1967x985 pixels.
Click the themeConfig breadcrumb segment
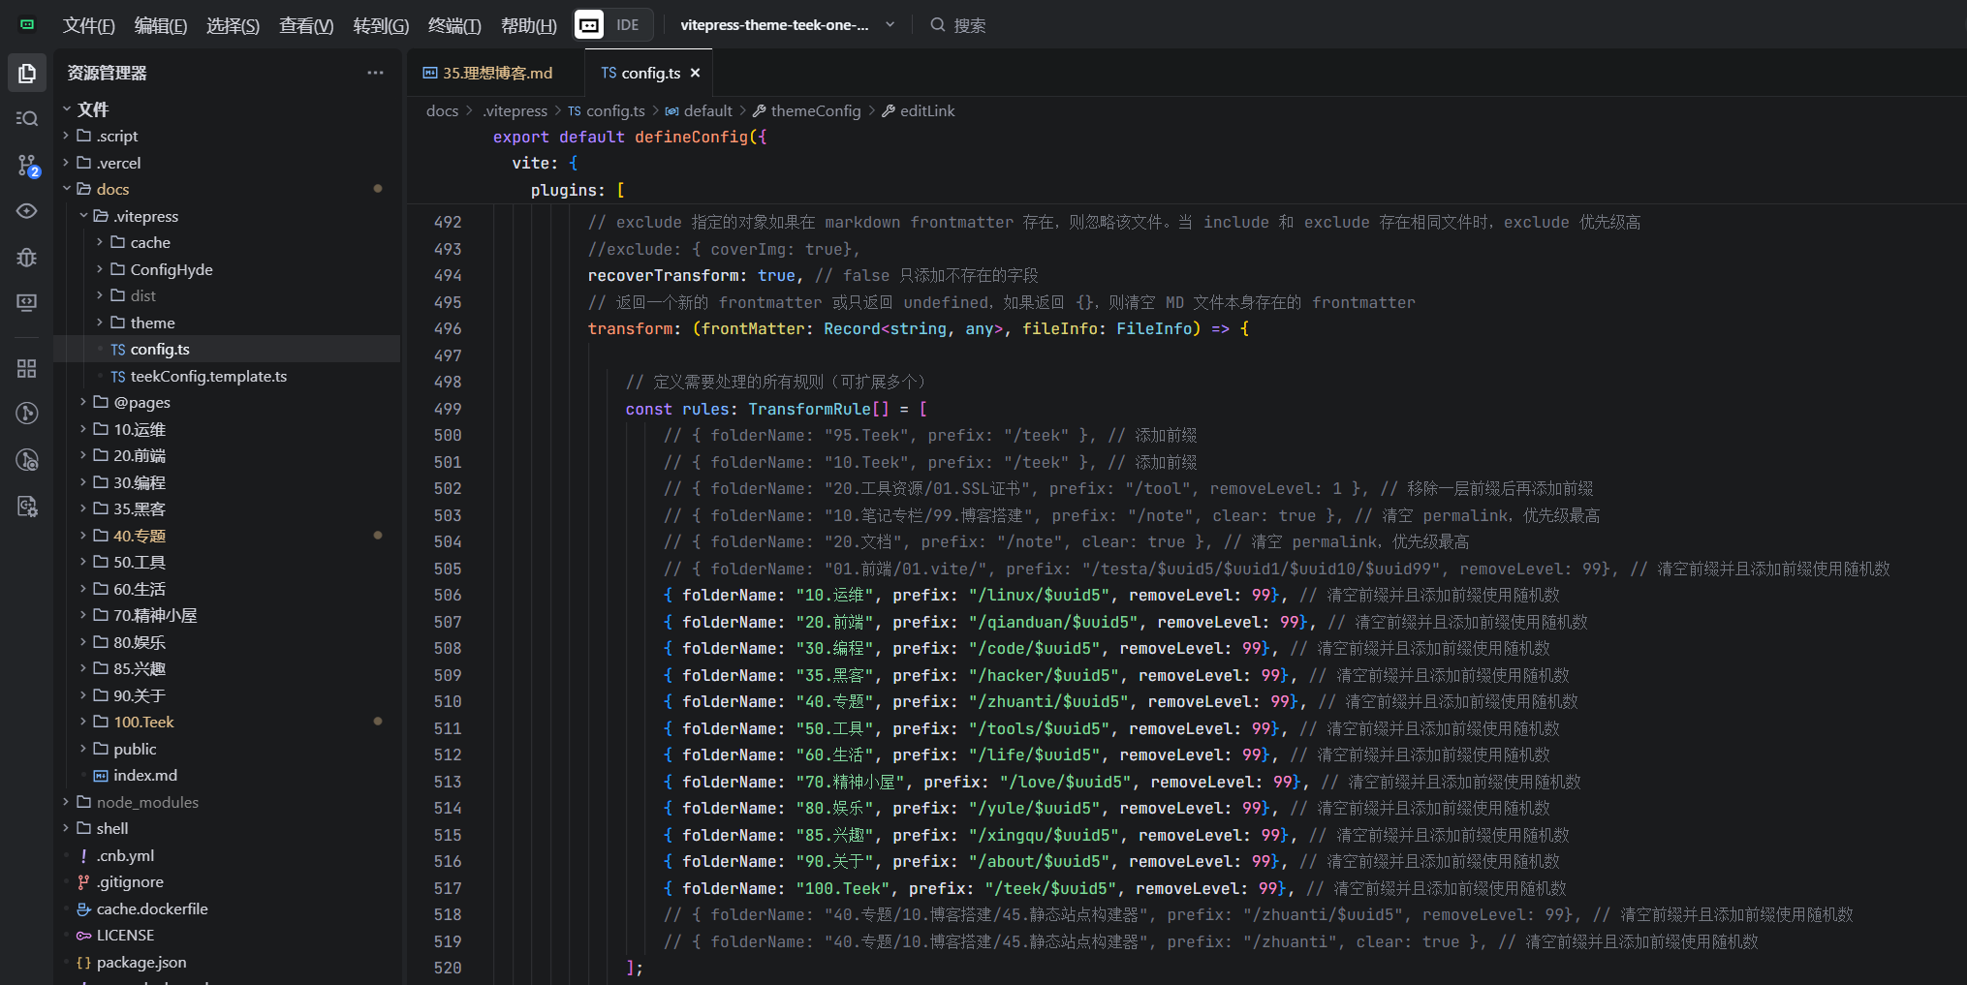pos(807,110)
